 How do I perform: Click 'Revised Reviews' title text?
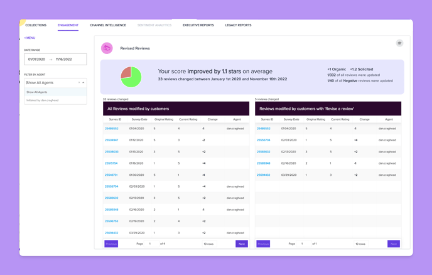(x=135, y=48)
